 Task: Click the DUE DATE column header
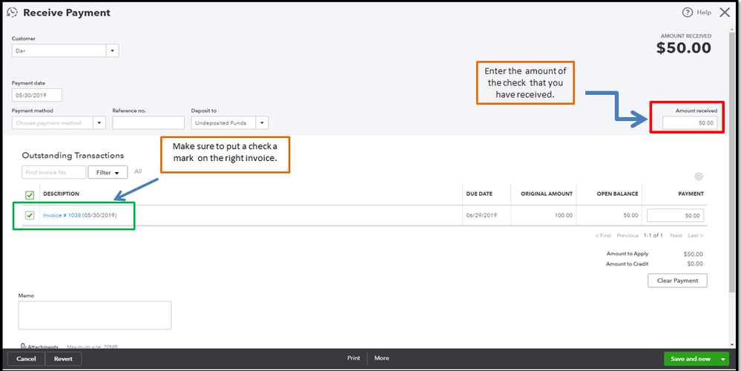(x=479, y=194)
